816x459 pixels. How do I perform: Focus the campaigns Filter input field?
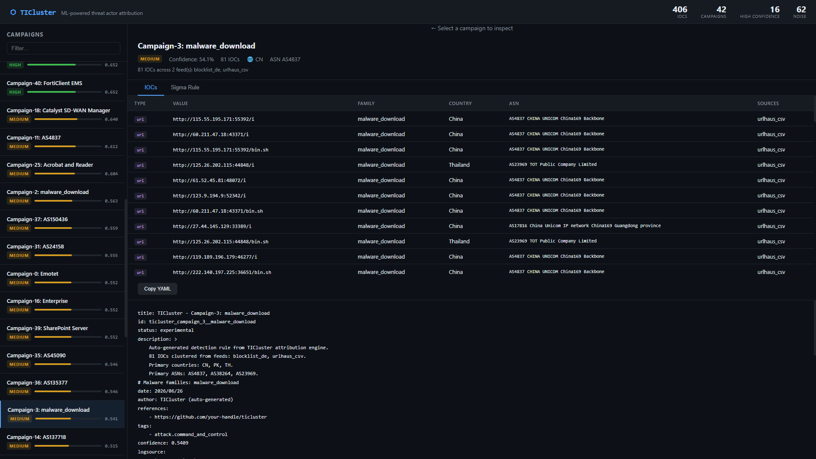63,48
